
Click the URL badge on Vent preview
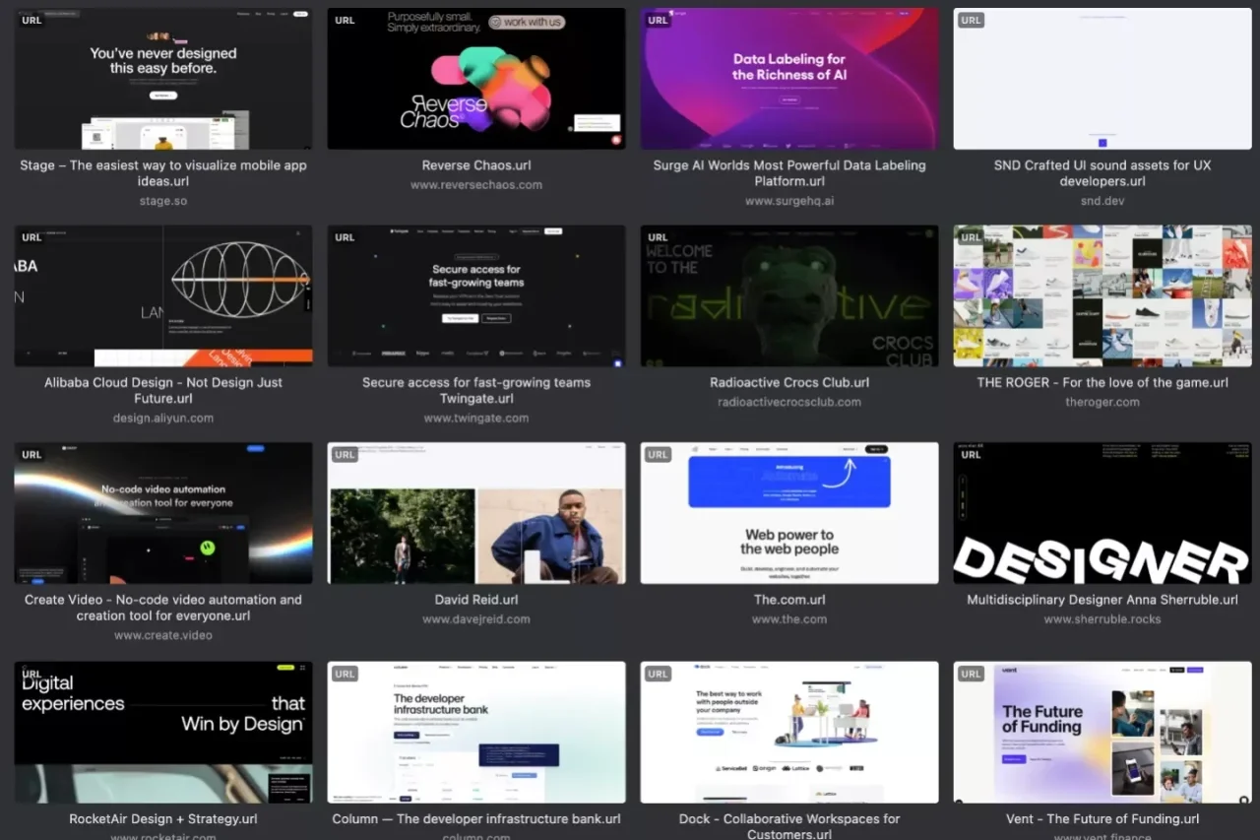point(972,674)
